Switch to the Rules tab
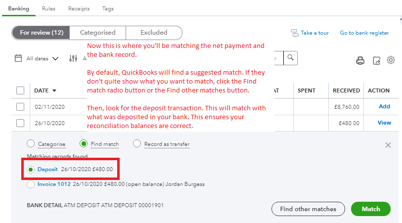This screenshot has height=223, width=402. point(48,9)
